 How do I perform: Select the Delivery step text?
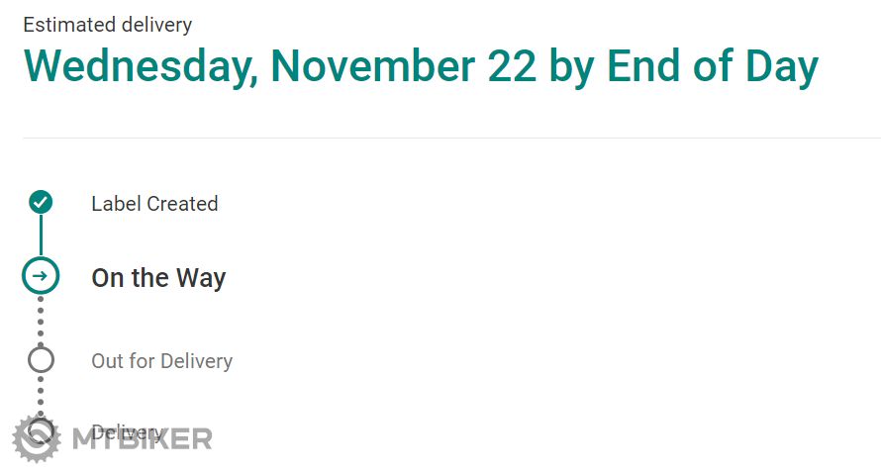[127, 431]
